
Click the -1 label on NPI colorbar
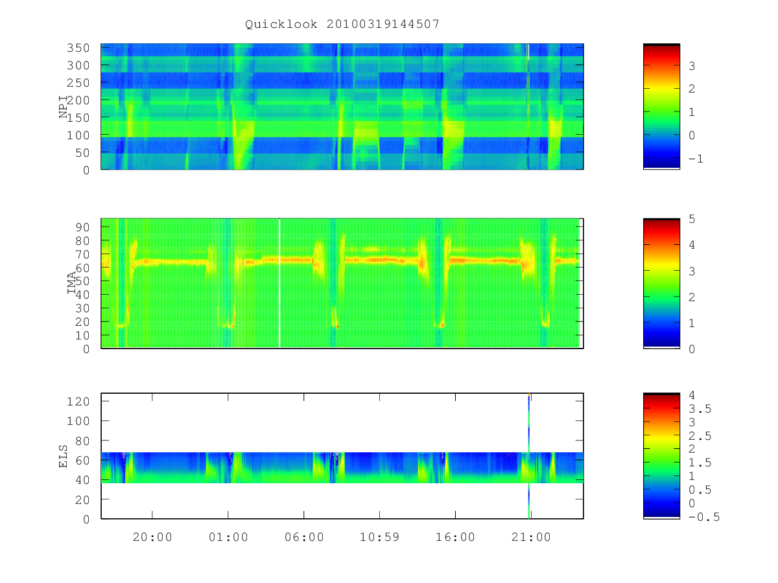coord(696,158)
